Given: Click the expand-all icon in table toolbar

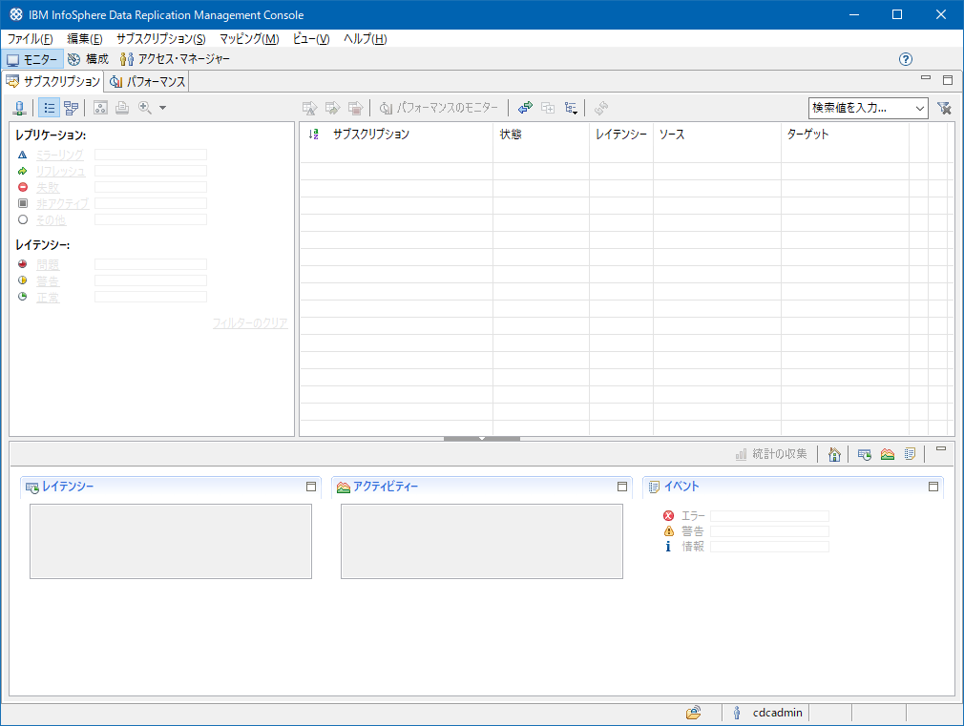Looking at the screenshot, I should (548, 108).
